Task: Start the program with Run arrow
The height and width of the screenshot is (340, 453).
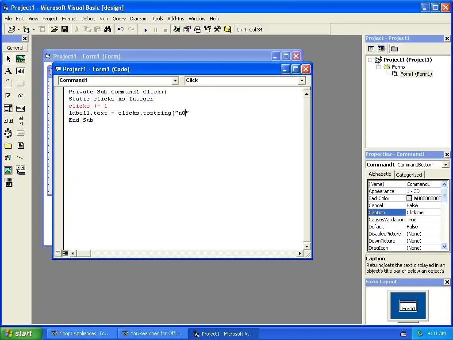Action: pyautogui.click(x=146, y=30)
